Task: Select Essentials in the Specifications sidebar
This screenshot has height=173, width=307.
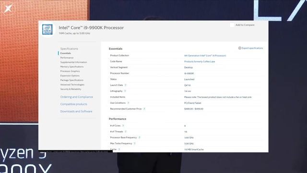Action: [x=66, y=53]
